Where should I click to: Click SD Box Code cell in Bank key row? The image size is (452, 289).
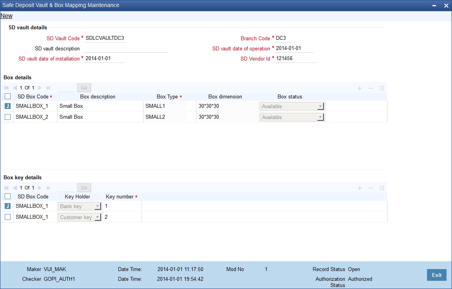coord(35,206)
